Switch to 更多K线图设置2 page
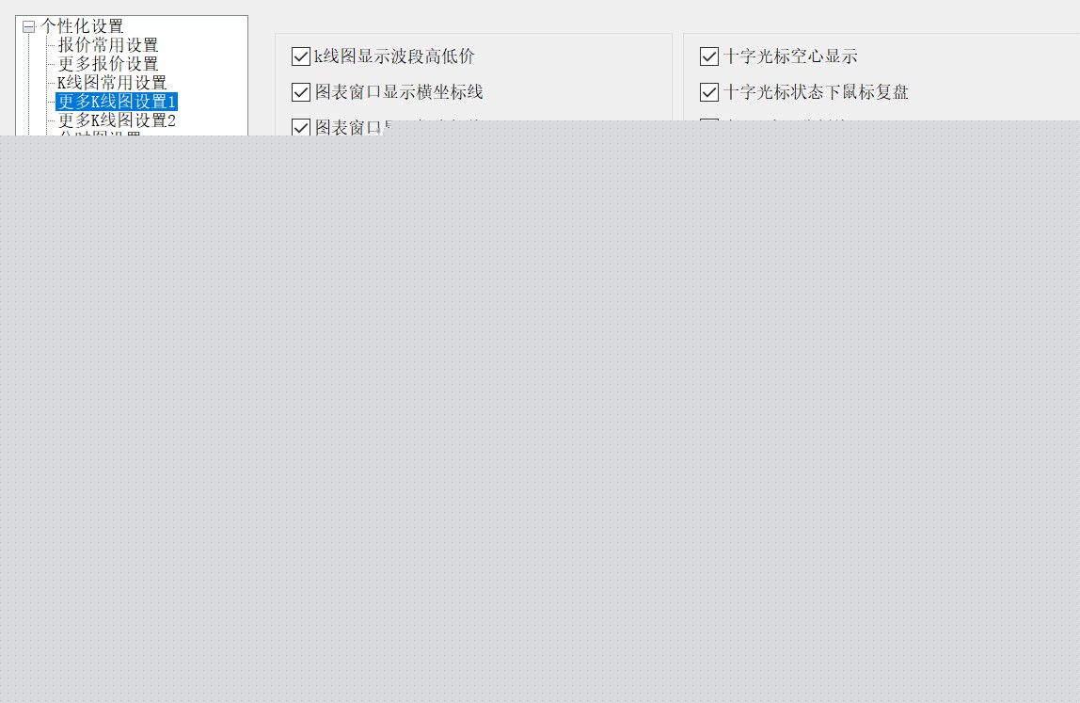Image resolution: width=1080 pixels, height=703 pixels. pos(117,120)
